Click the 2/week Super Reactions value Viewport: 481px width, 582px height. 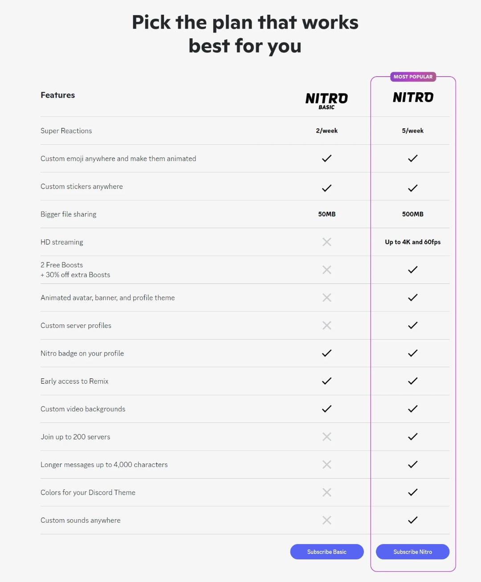pos(327,131)
